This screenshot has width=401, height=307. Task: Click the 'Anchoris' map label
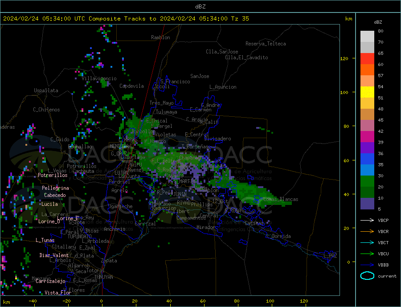(x=115, y=229)
